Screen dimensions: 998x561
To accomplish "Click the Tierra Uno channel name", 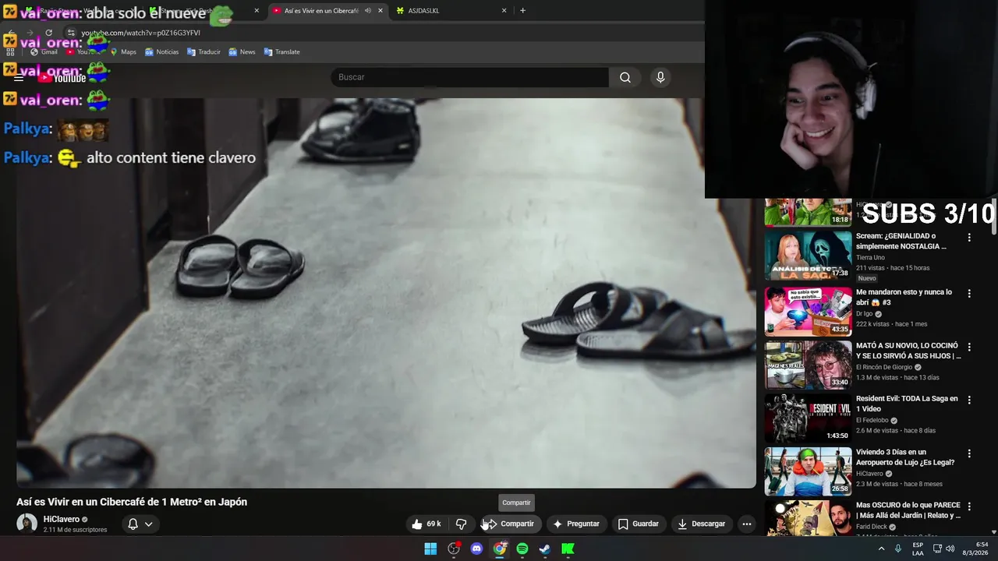I will point(870,257).
